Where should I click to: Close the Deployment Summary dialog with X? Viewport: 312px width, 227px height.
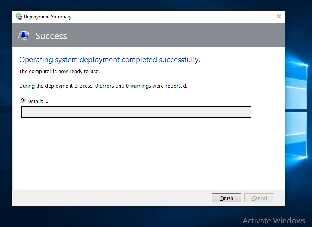tap(279, 17)
